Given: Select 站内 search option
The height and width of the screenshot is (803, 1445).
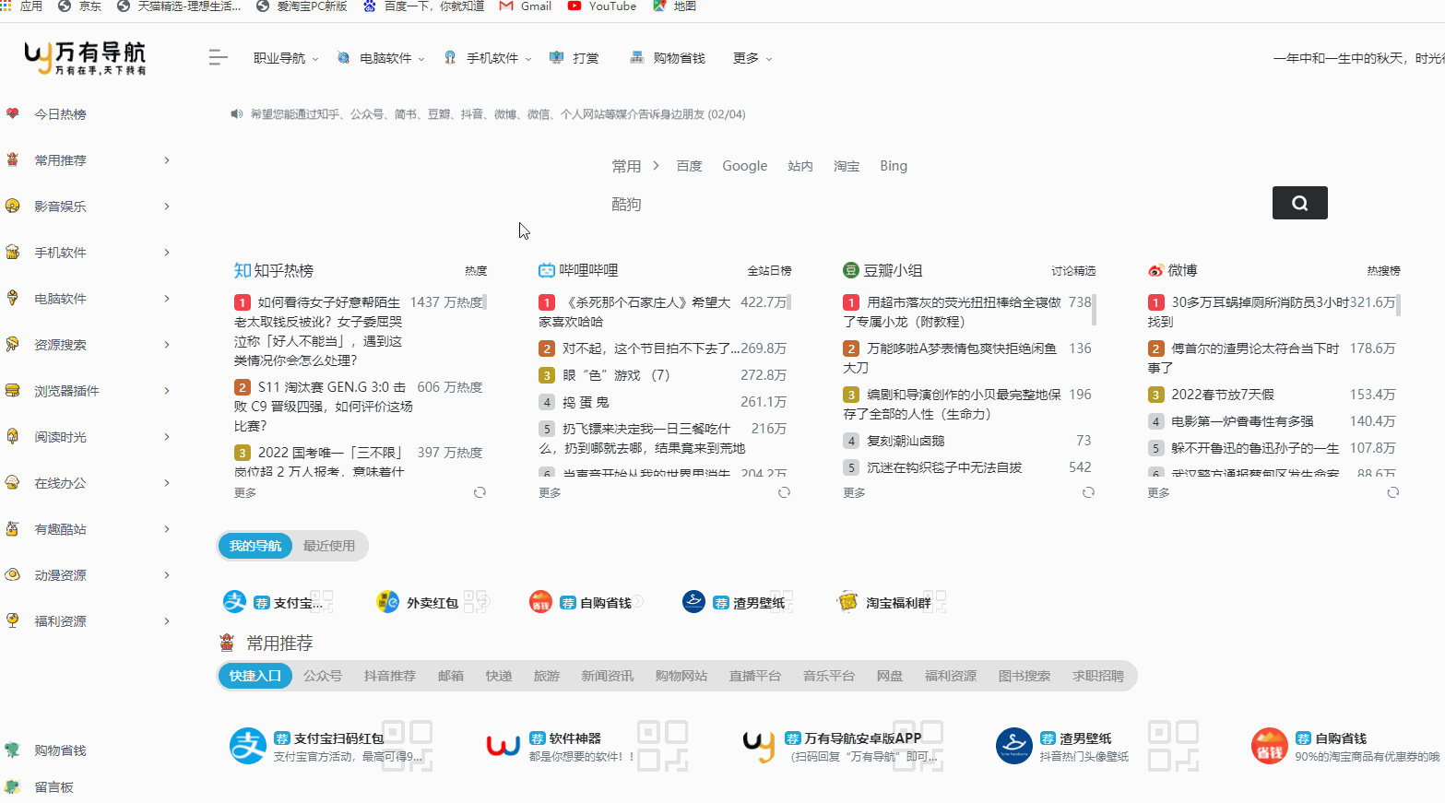Looking at the screenshot, I should [x=800, y=166].
